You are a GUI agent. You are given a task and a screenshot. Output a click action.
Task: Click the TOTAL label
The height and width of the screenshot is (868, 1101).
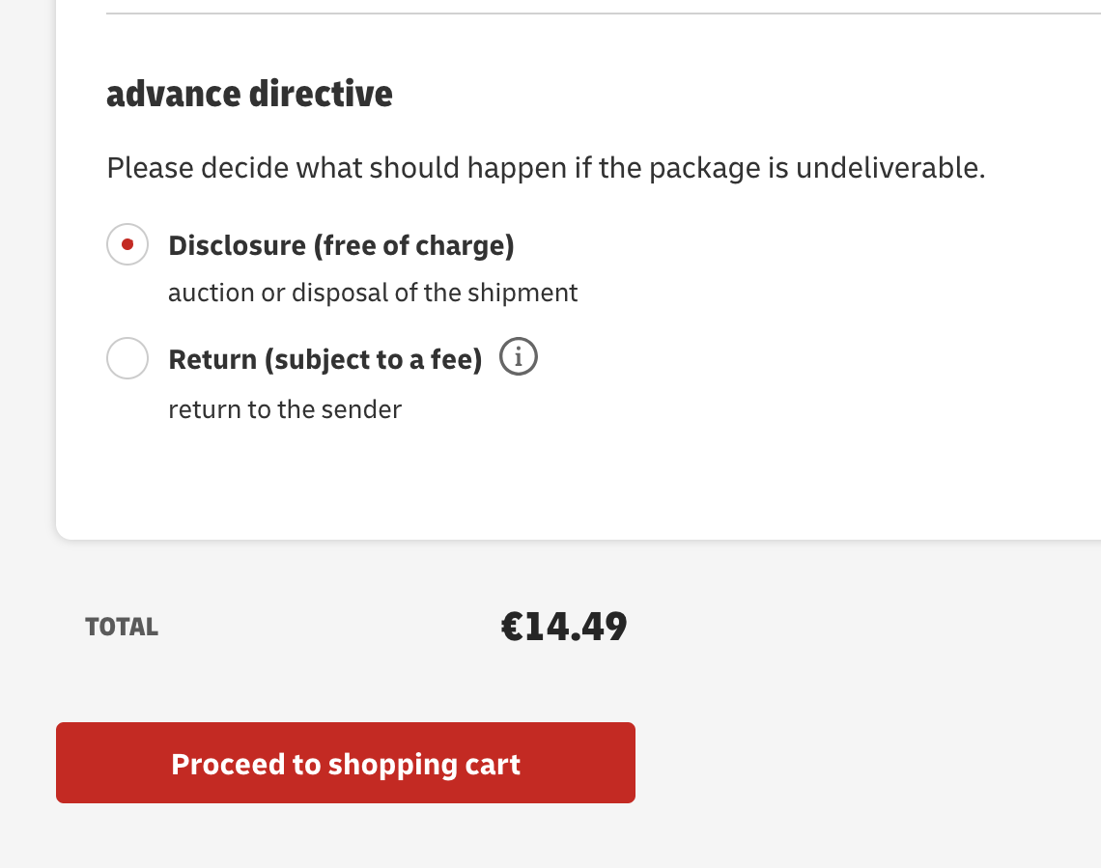click(122, 627)
